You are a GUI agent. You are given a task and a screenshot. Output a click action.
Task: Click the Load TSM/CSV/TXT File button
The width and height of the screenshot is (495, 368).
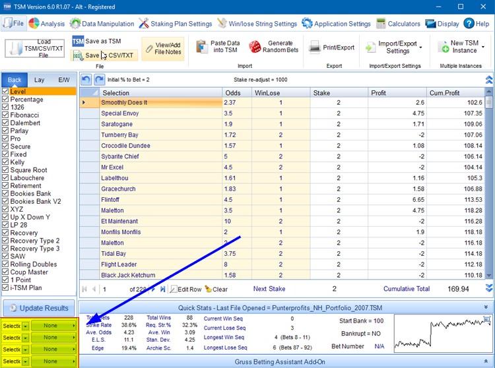(35, 48)
